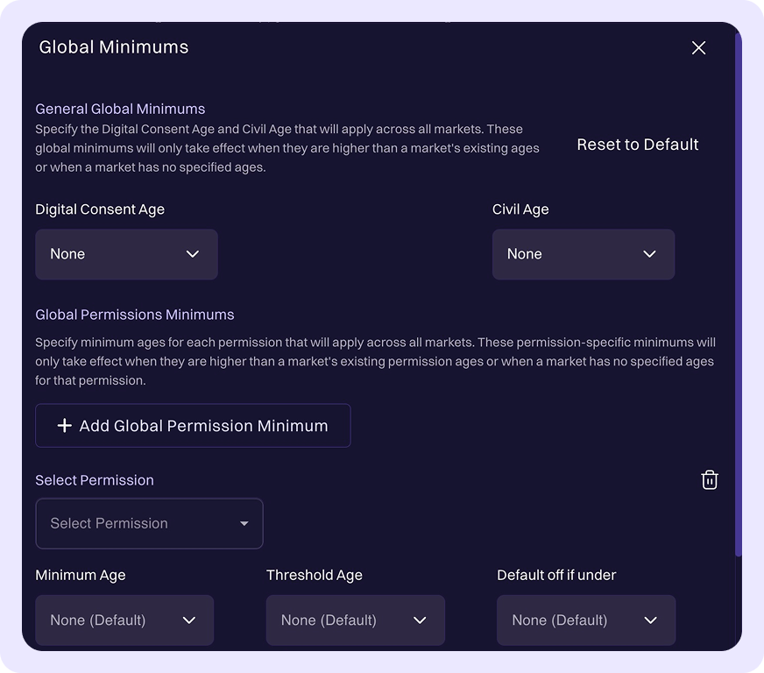Open the Threshold Age dropdown
Viewport: 764px width, 673px height.
coord(355,620)
